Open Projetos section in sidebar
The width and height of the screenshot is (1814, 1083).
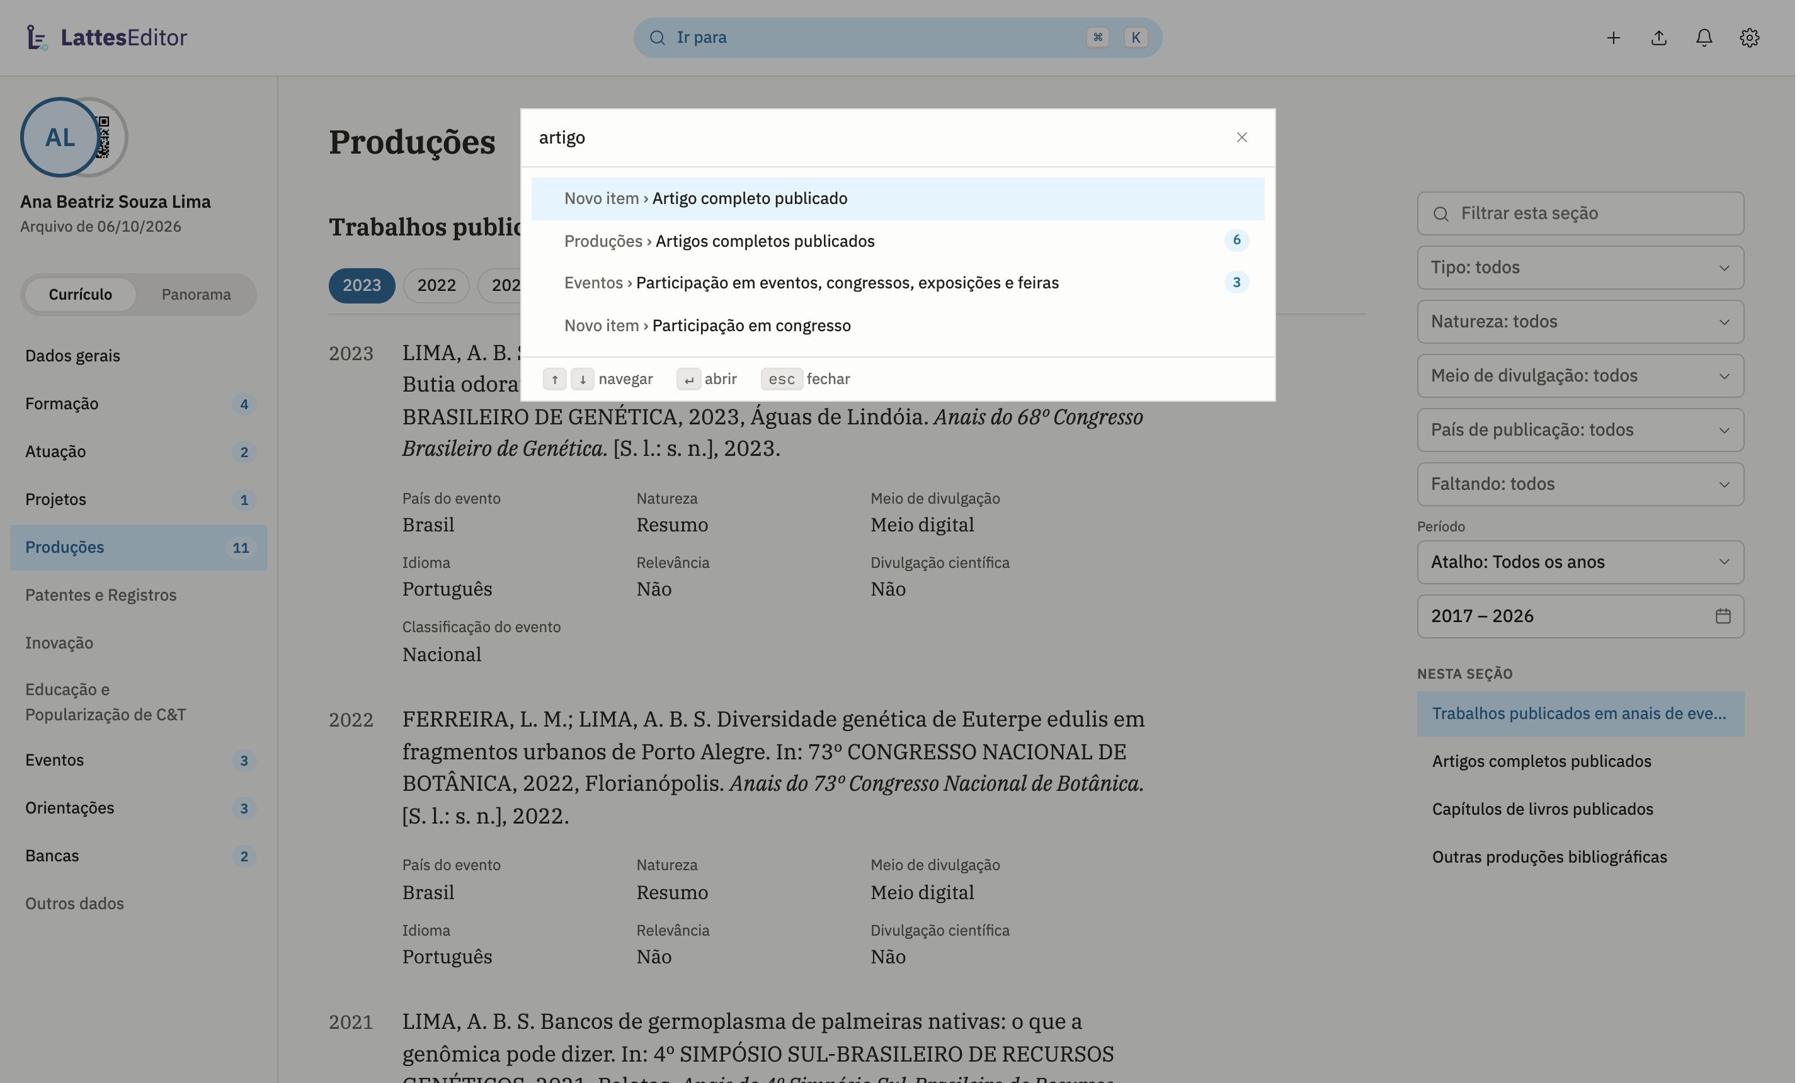coord(138,500)
